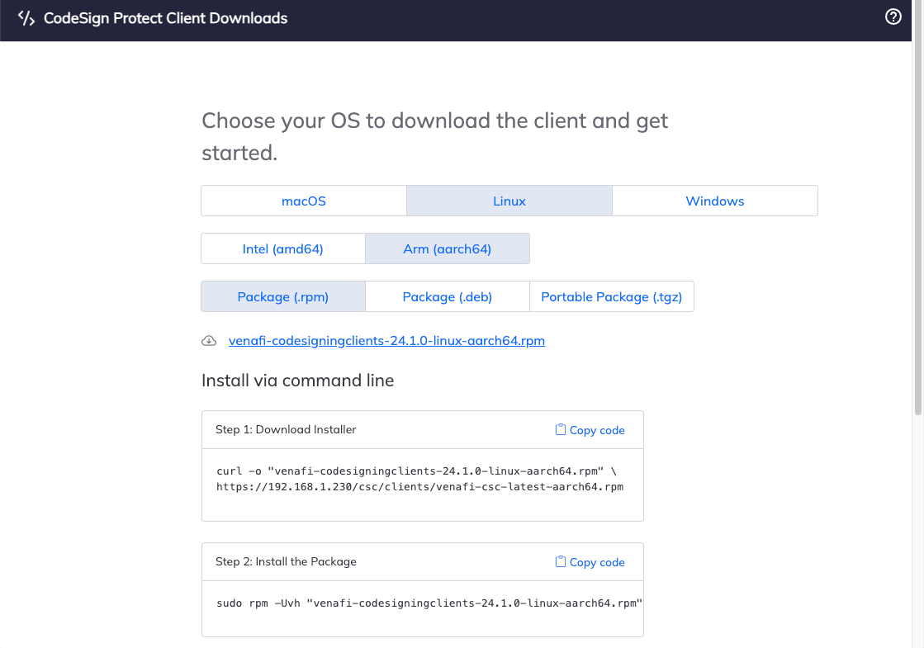Select the Package (.rpm) option

coord(282,296)
